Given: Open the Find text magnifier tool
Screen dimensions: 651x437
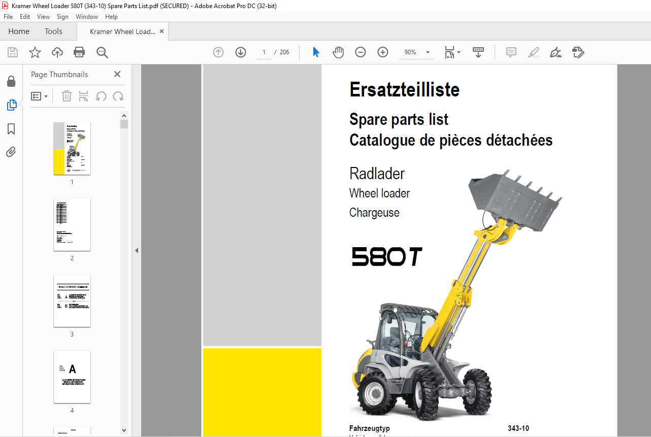Looking at the screenshot, I should click(x=102, y=52).
